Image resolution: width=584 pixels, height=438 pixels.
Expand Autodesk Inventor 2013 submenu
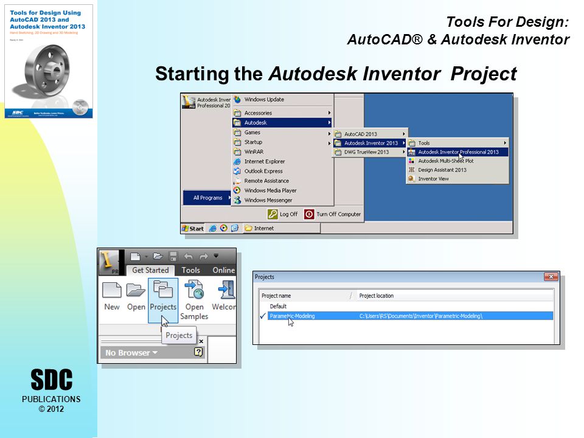pyautogui.click(x=370, y=143)
